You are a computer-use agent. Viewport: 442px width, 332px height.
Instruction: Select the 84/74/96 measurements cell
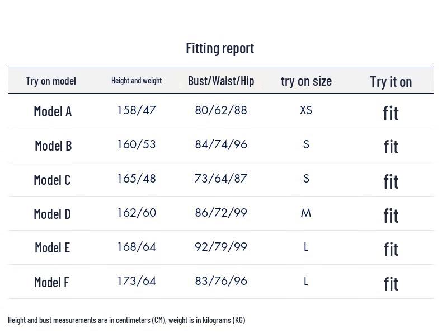(221, 144)
